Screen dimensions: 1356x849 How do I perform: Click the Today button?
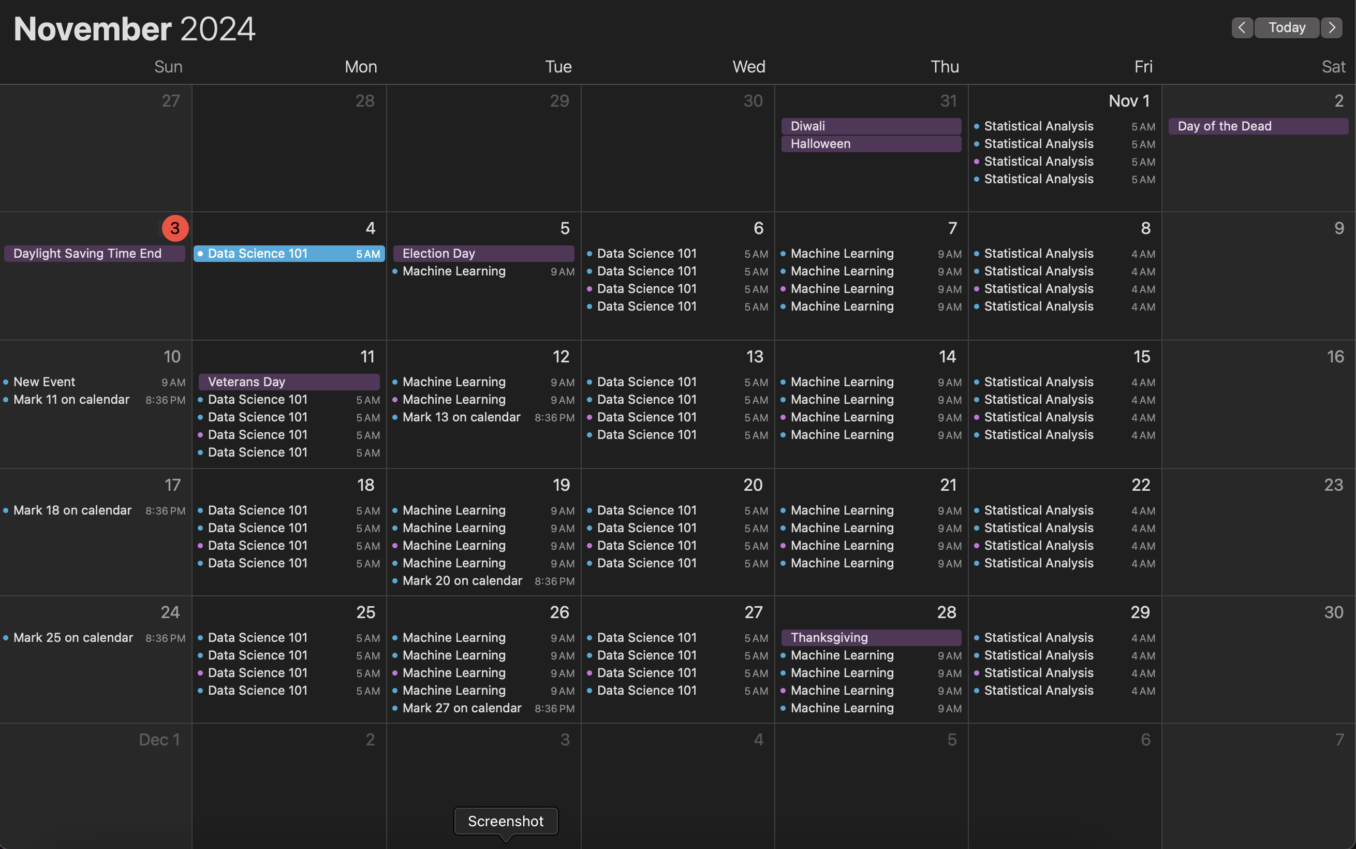tap(1287, 27)
